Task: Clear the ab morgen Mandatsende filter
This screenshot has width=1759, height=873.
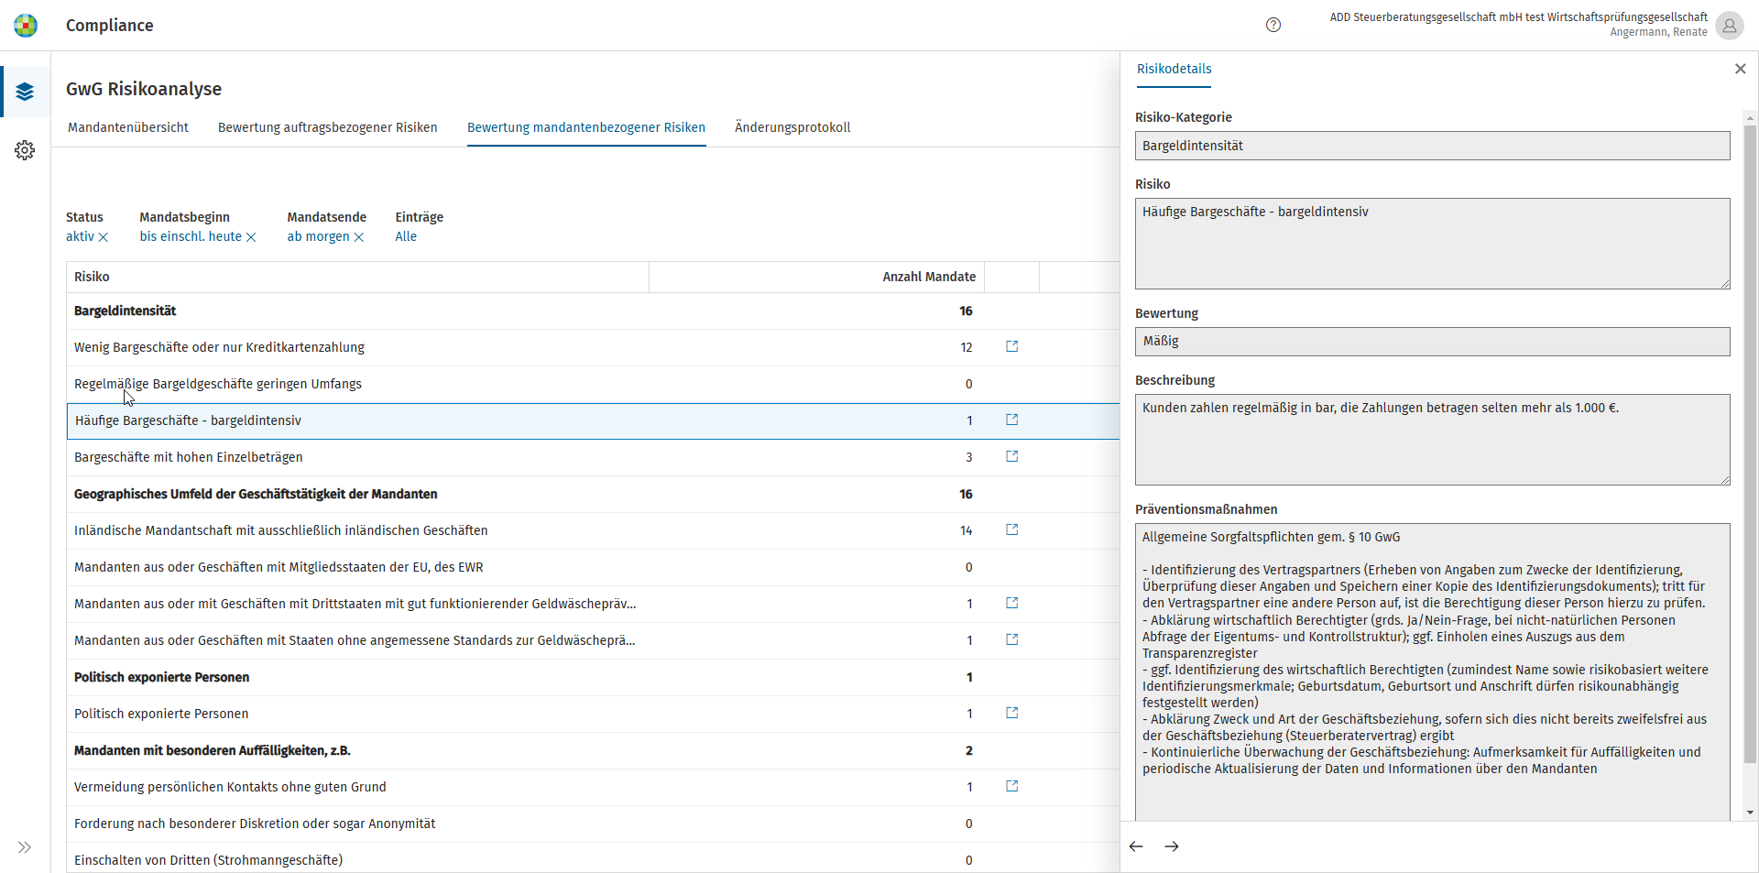Action: (359, 237)
